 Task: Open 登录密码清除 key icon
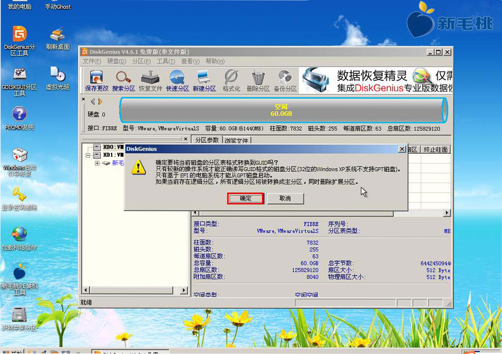(20, 199)
